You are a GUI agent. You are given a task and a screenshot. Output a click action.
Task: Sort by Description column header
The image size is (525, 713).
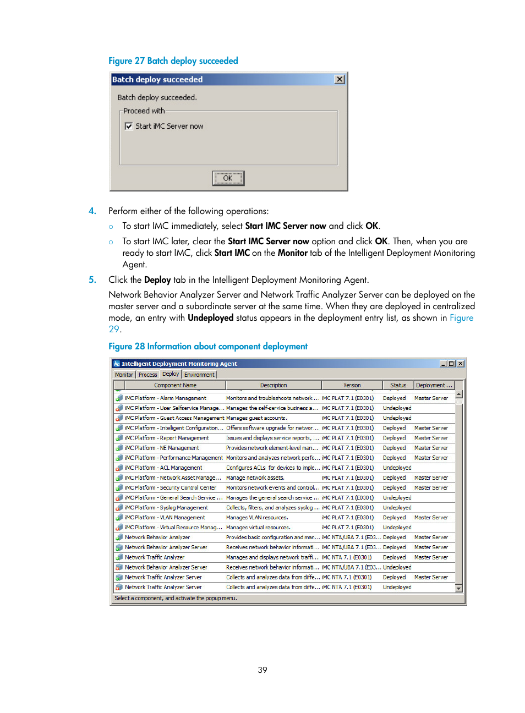pyautogui.click(x=274, y=385)
